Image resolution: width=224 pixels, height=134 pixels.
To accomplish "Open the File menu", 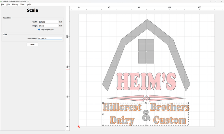I will 3,5.
